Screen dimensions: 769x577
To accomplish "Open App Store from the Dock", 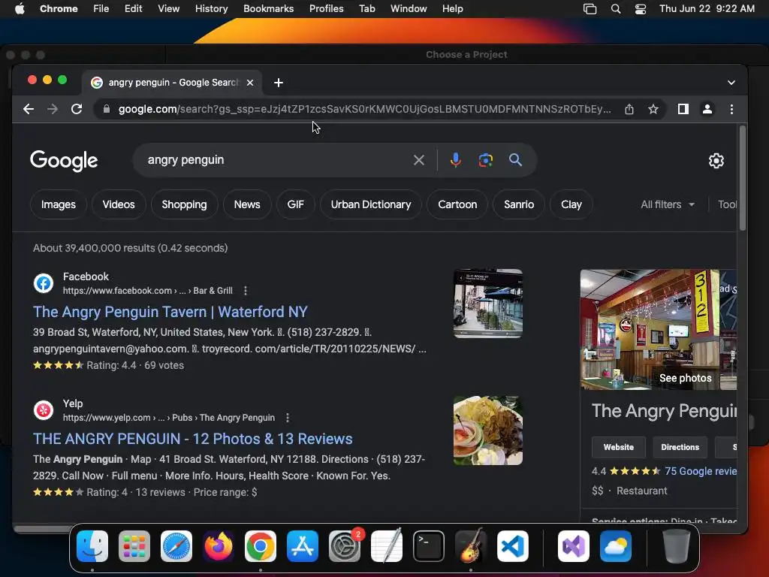I will 303,546.
